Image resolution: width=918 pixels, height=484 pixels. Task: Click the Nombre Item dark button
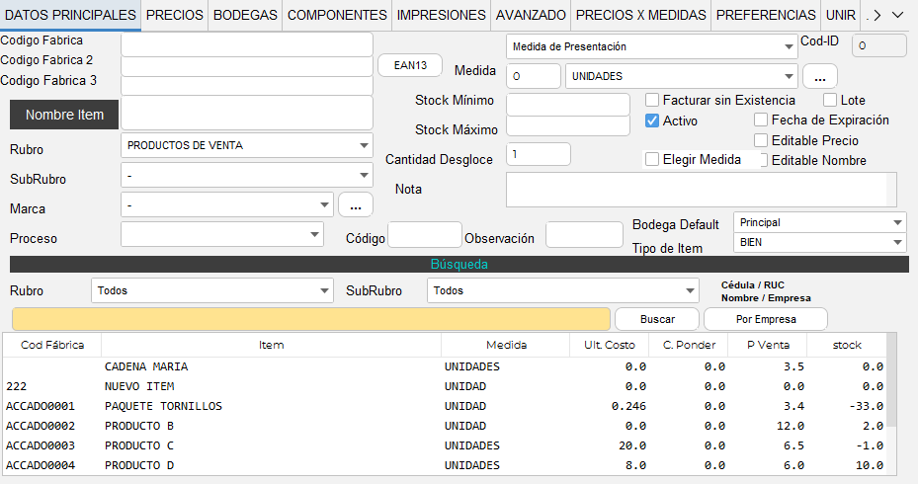click(64, 115)
